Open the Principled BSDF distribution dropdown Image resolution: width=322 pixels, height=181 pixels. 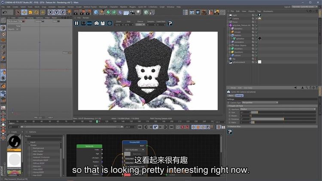click(134, 150)
